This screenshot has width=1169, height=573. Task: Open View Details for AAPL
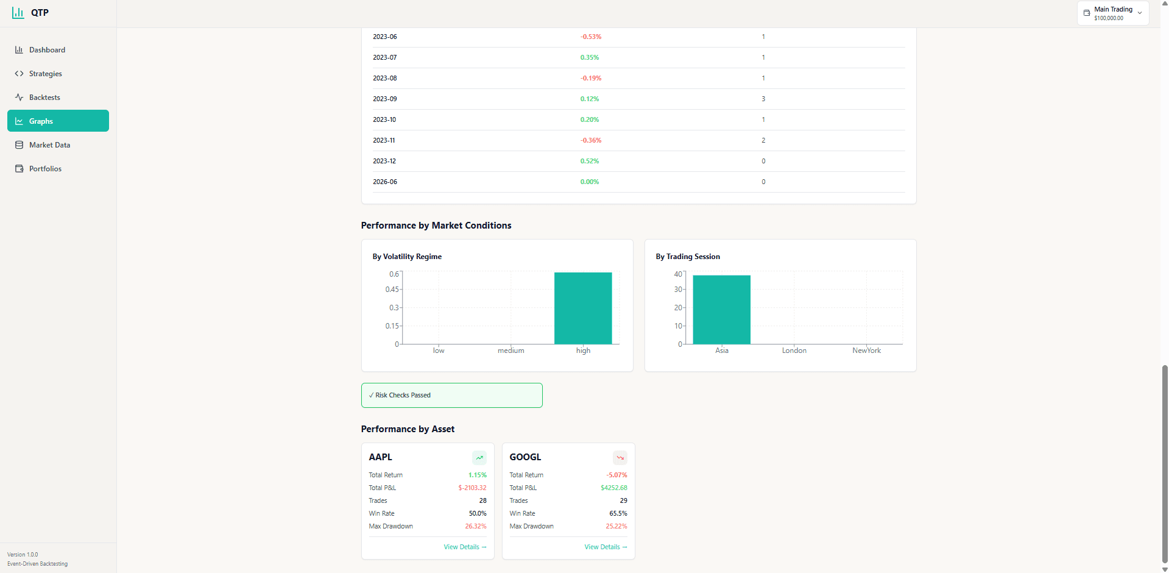coord(465,547)
